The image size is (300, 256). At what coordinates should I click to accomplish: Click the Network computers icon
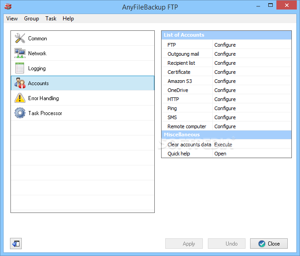coord(20,53)
